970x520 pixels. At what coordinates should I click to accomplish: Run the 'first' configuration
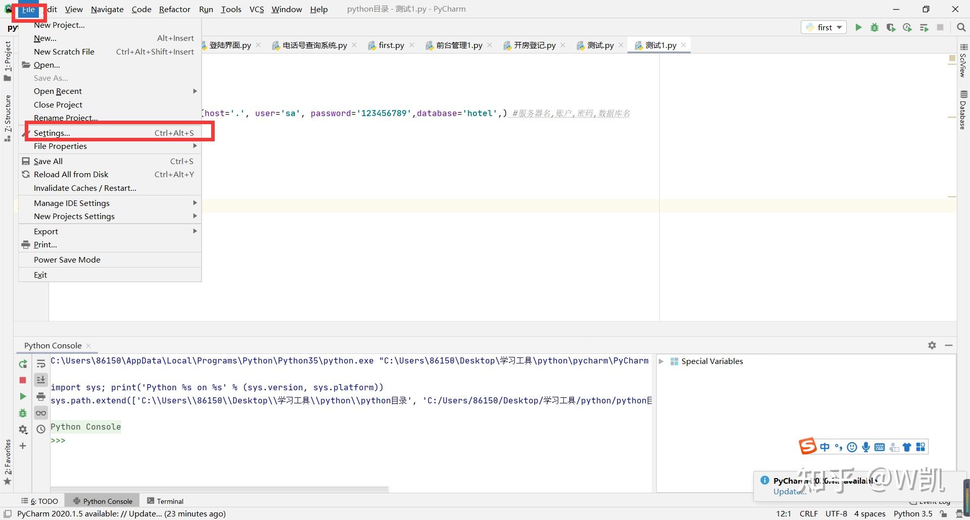tap(859, 27)
